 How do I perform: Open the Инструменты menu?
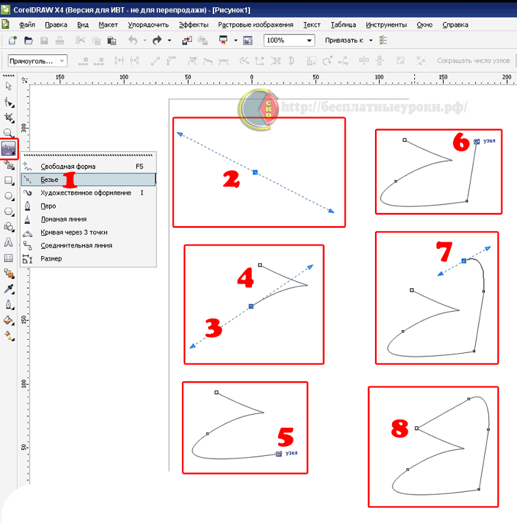click(x=386, y=25)
